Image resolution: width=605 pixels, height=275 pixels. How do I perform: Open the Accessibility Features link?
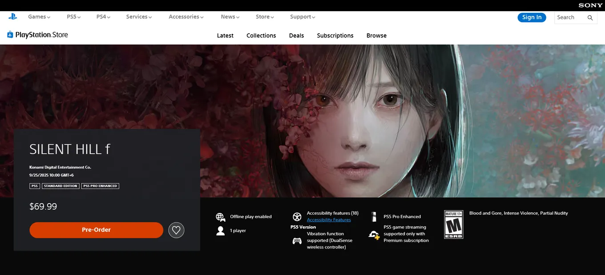pos(329,220)
